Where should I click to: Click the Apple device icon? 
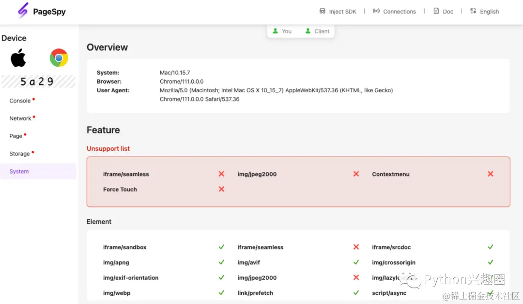pos(18,58)
